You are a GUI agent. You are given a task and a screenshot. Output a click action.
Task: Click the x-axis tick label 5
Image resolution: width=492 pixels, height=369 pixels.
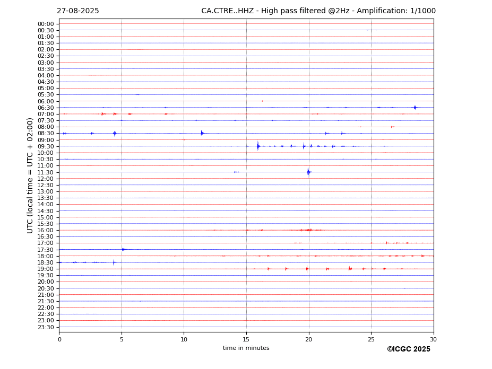click(122, 339)
